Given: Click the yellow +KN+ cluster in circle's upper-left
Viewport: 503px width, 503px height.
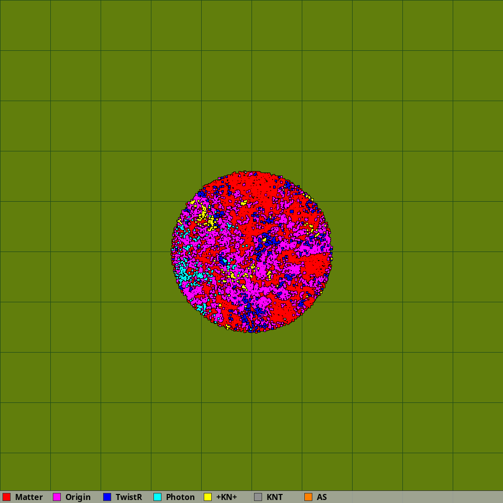Looking at the screenshot, I should [204, 214].
